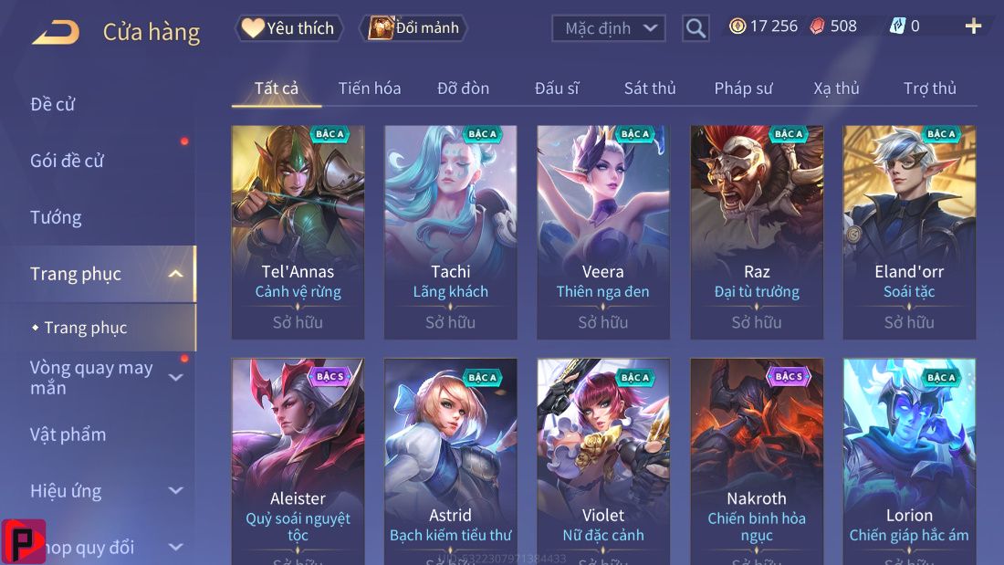This screenshot has width=1004, height=565.
Task: Open Gói đề cử in sidebar
Action: tap(67, 161)
